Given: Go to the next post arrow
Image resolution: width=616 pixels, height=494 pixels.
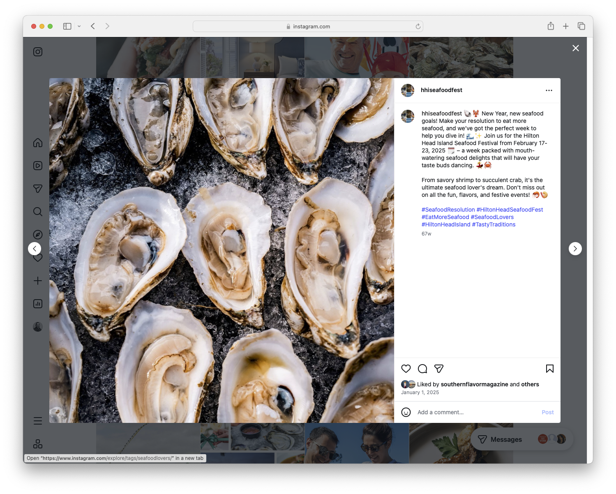Looking at the screenshot, I should pos(575,249).
